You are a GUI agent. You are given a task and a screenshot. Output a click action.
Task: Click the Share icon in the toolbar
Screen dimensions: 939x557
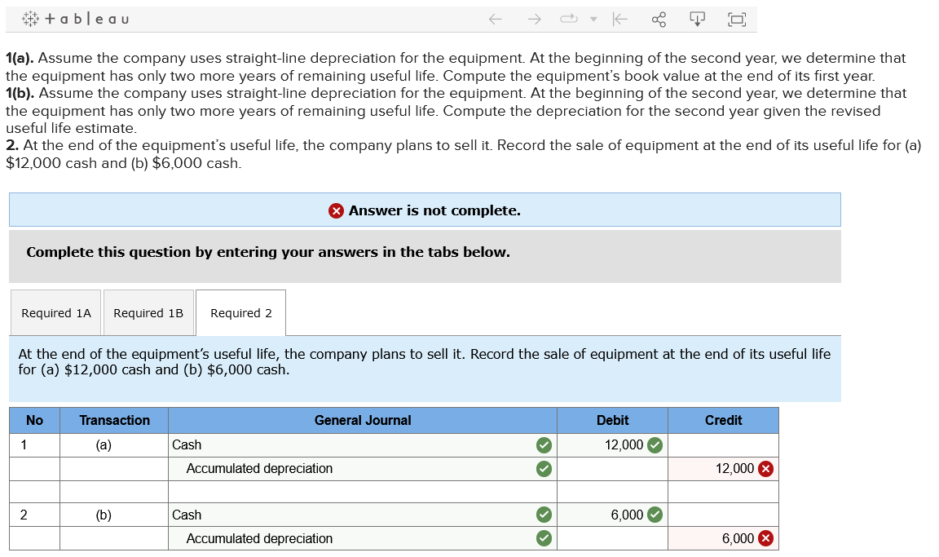coord(659,18)
